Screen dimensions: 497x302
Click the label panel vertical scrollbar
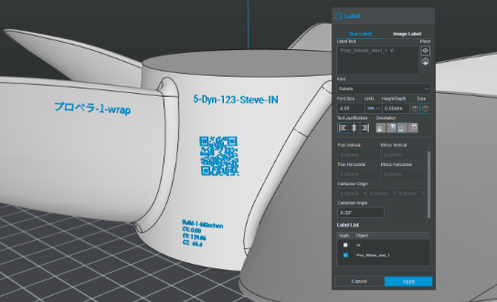point(429,185)
